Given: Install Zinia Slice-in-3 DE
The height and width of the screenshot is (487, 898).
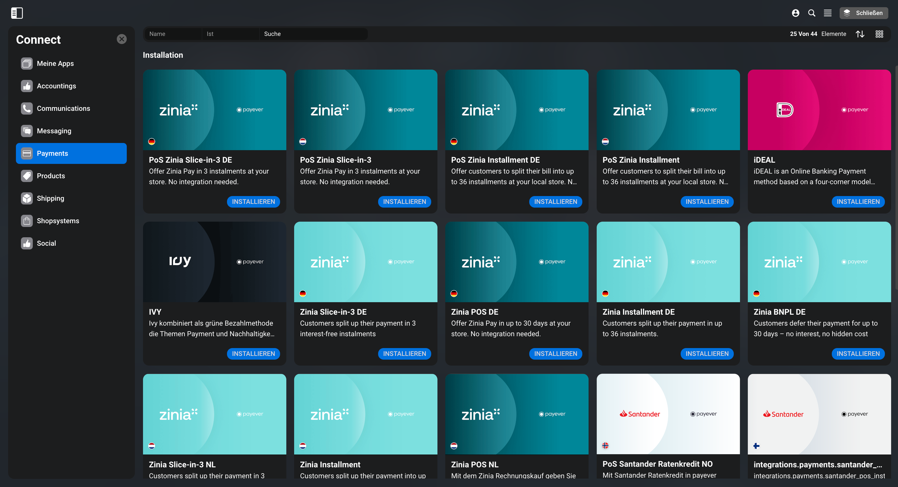Looking at the screenshot, I should [x=404, y=354].
